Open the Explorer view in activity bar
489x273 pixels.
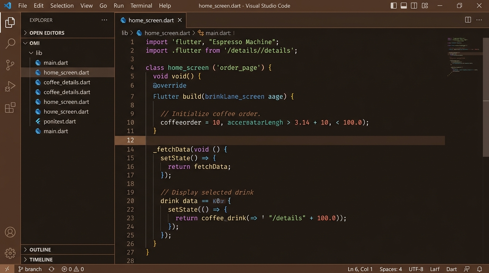pyautogui.click(x=10, y=22)
